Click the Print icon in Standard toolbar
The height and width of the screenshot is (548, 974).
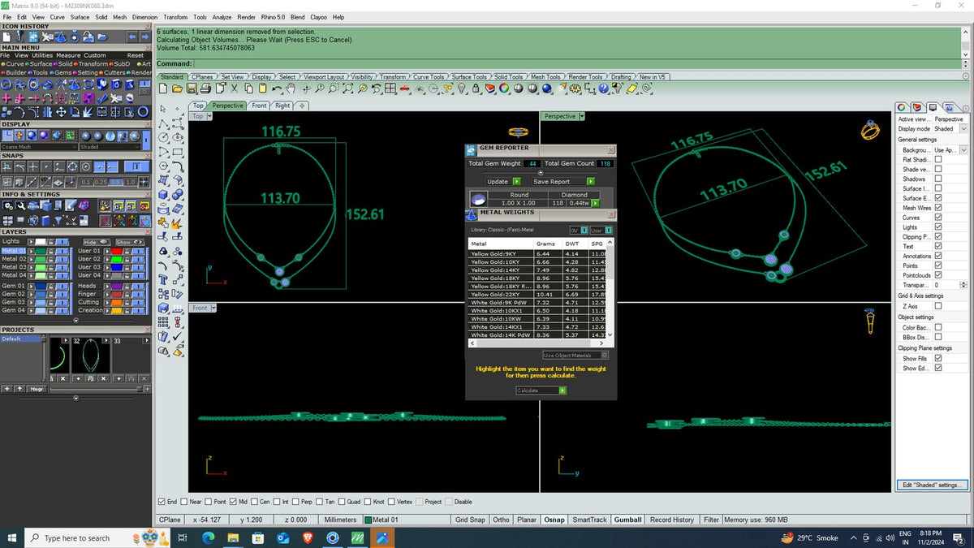coord(205,88)
